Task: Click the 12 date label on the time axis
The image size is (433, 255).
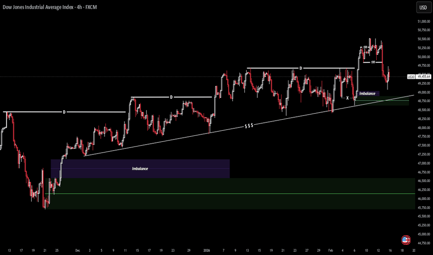Action: coord(378,250)
